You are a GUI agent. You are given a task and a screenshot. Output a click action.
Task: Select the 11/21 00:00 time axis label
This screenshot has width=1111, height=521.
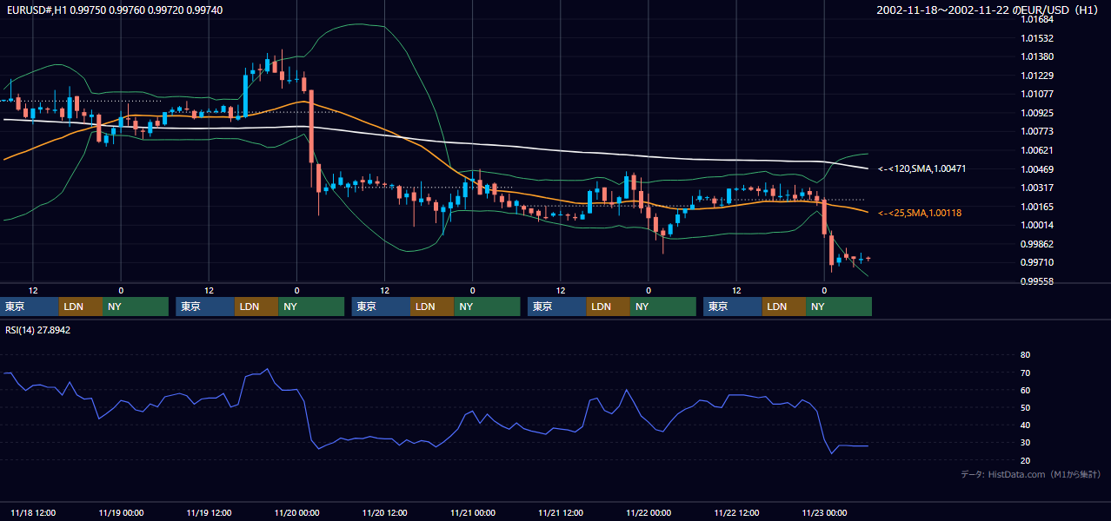point(472,512)
